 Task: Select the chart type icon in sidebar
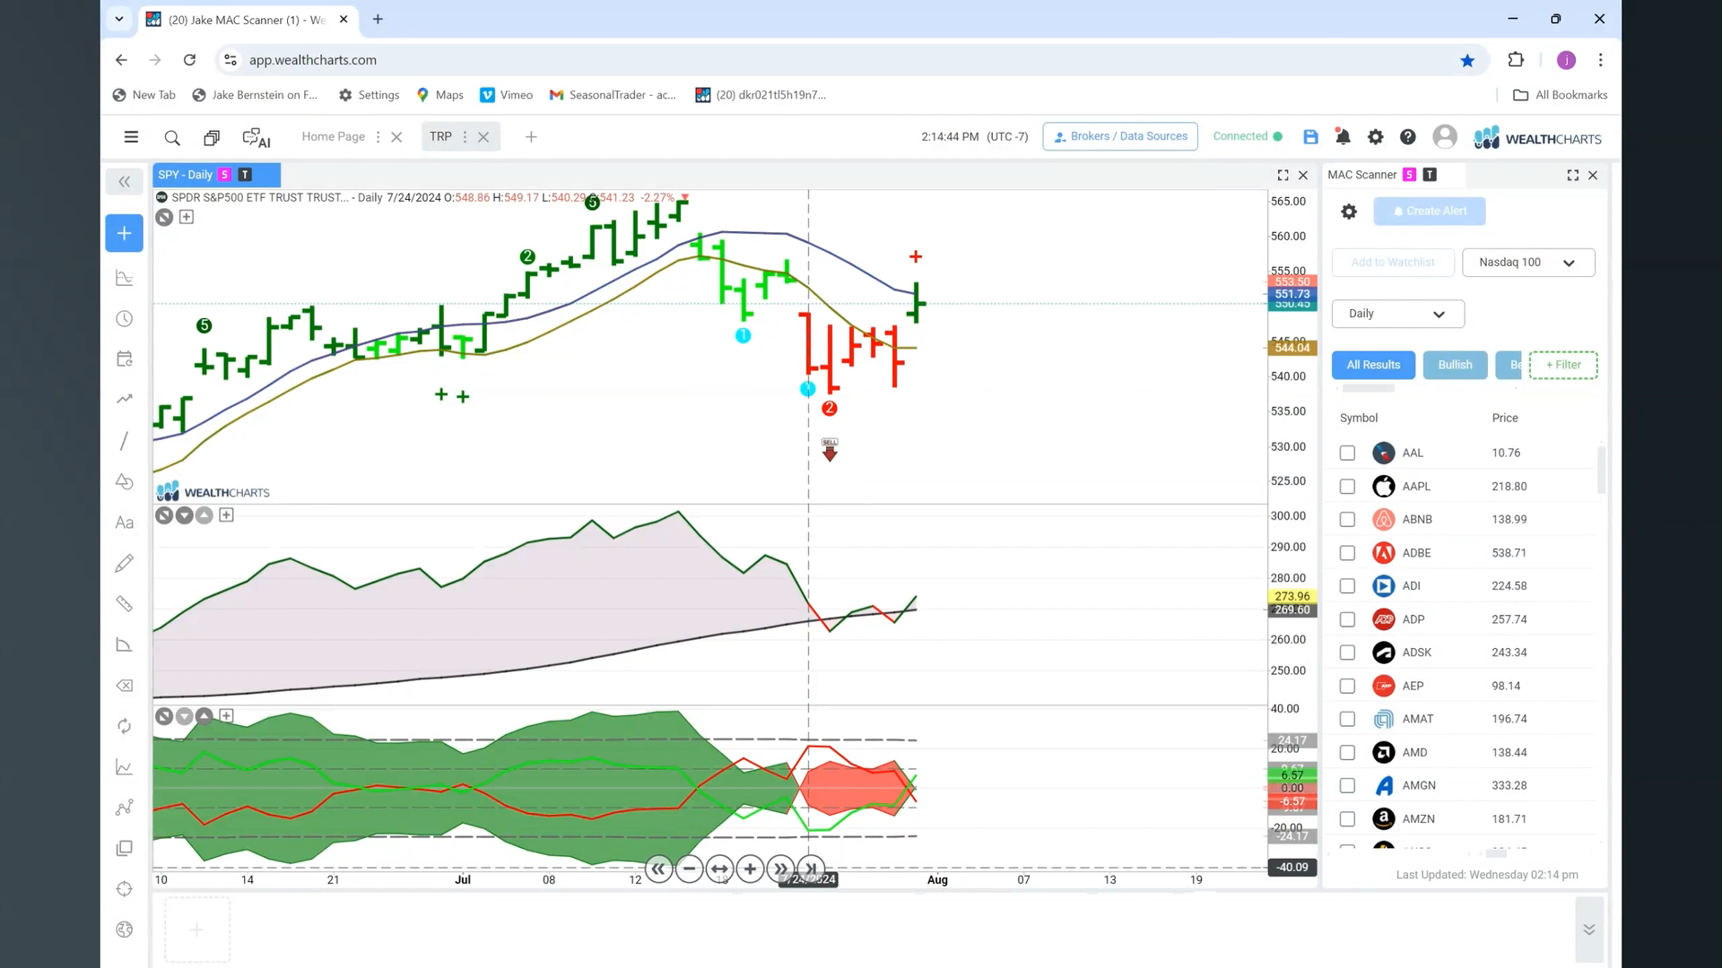[125, 279]
